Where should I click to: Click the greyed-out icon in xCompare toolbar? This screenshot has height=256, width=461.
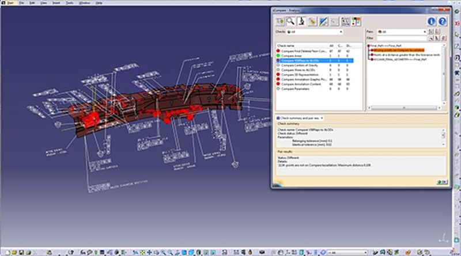coord(334,21)
